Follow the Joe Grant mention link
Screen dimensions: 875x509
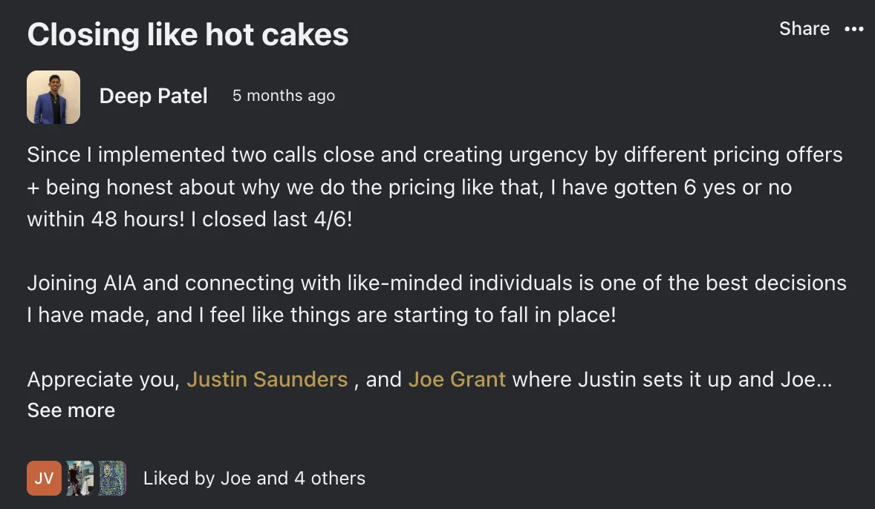pyautogui.click(x=457, y=379)
